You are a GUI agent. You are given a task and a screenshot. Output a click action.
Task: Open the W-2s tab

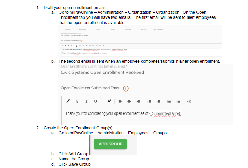coord(98,30)
